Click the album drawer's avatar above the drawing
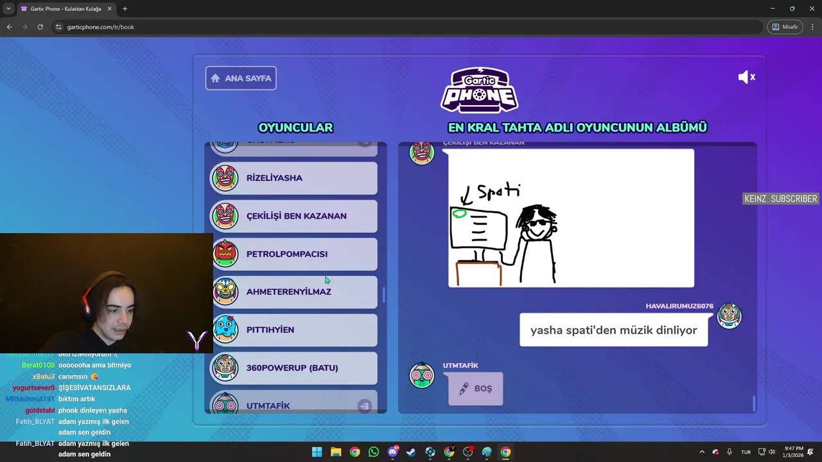The image size is (822, 462). pos(422,153)
